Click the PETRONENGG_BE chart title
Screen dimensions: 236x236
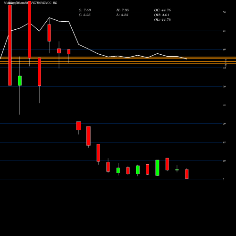(x=44, y=3)
